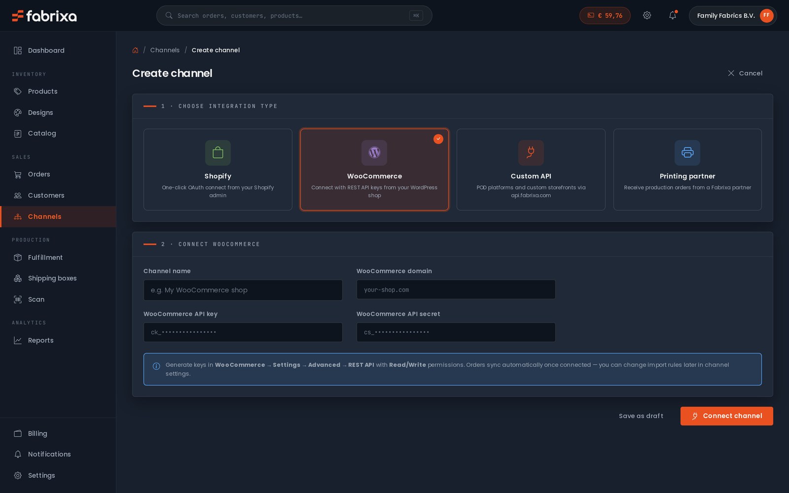Go to Fulfillment page
Screen dimensions: 789x493
tap(58, 257)
